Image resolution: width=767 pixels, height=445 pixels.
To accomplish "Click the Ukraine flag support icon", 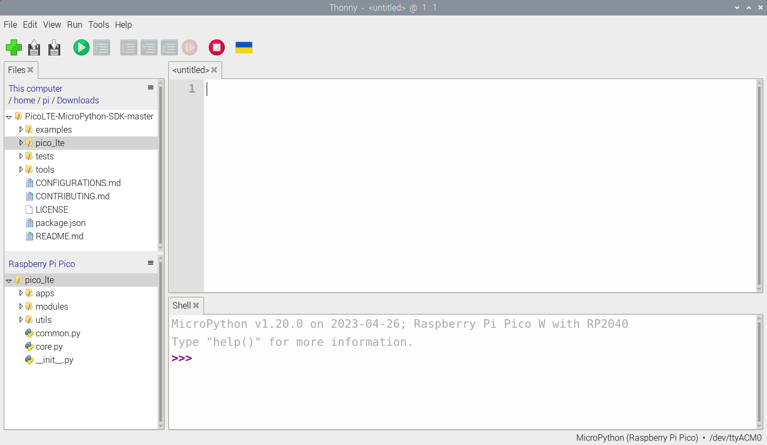I will pos(244,47).
